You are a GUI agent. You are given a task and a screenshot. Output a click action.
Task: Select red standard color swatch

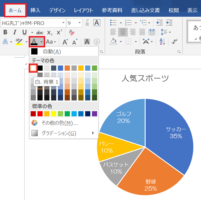(40, 114)
